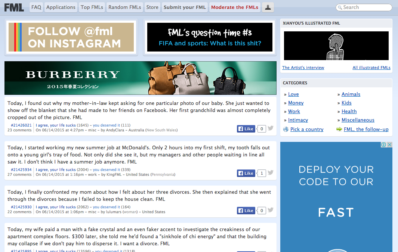Click the ad info icon on blue ad
The image size is (398, 252).
click(383, 145)
